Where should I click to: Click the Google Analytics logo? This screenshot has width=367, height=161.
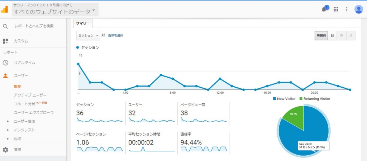pos(5,9)
